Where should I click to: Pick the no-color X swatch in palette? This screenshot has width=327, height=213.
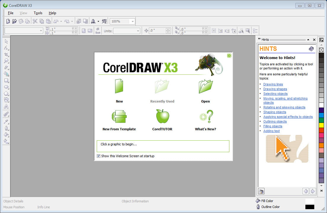(321, 50)
